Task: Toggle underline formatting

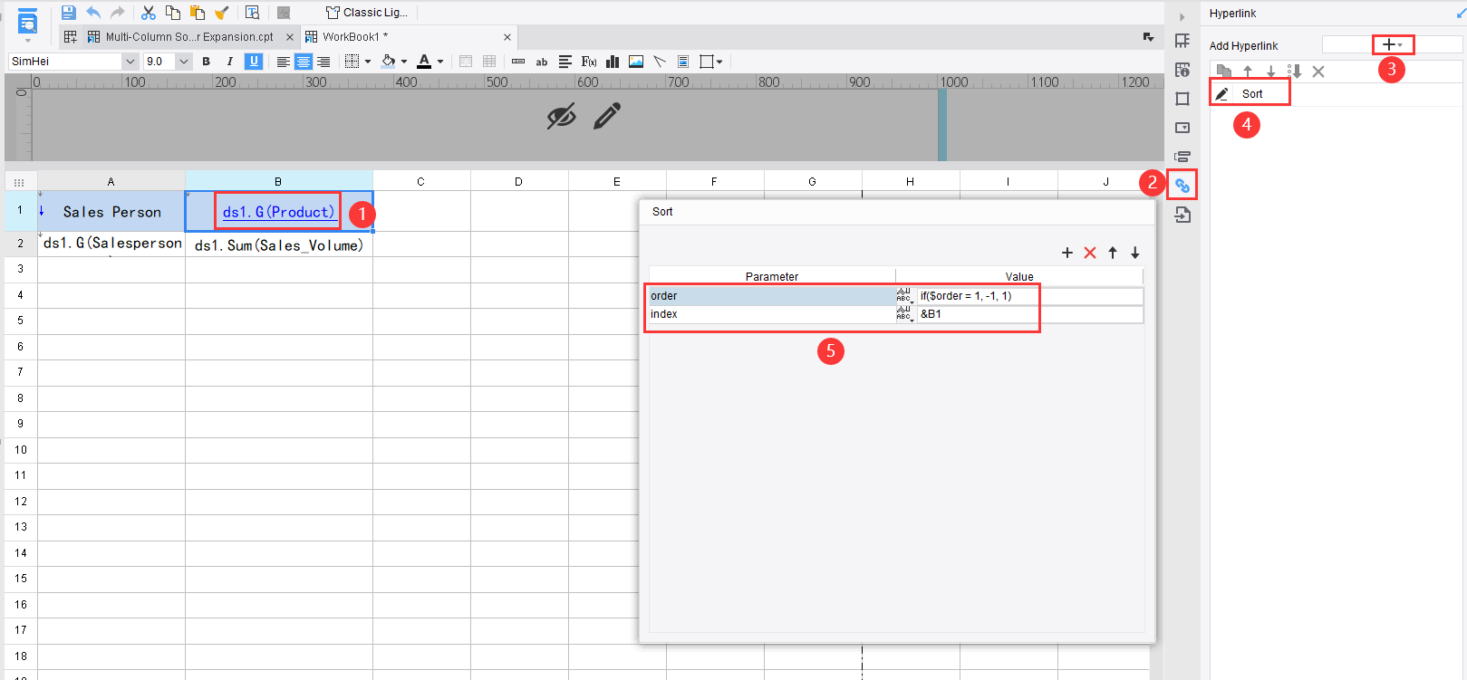Action: click(x=254, y=62)
